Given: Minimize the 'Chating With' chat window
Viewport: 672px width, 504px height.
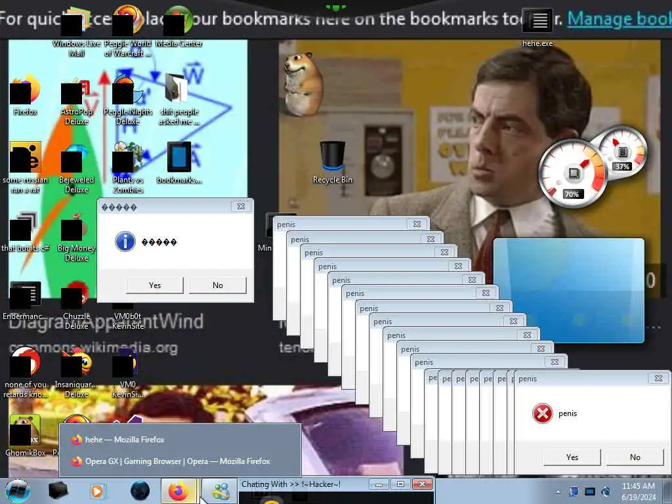Looking at the screenshot, I should (379, 484).
